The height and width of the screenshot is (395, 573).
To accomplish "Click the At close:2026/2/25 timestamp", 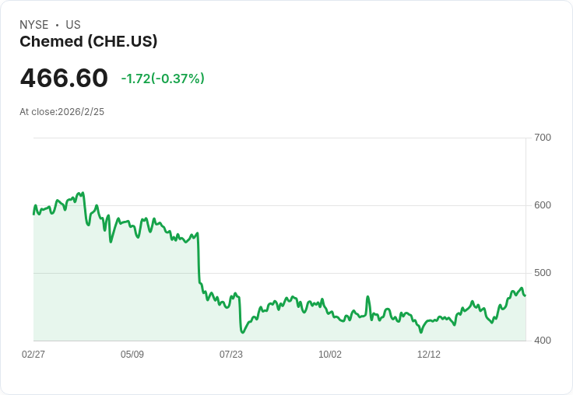I will pos(62,112).
